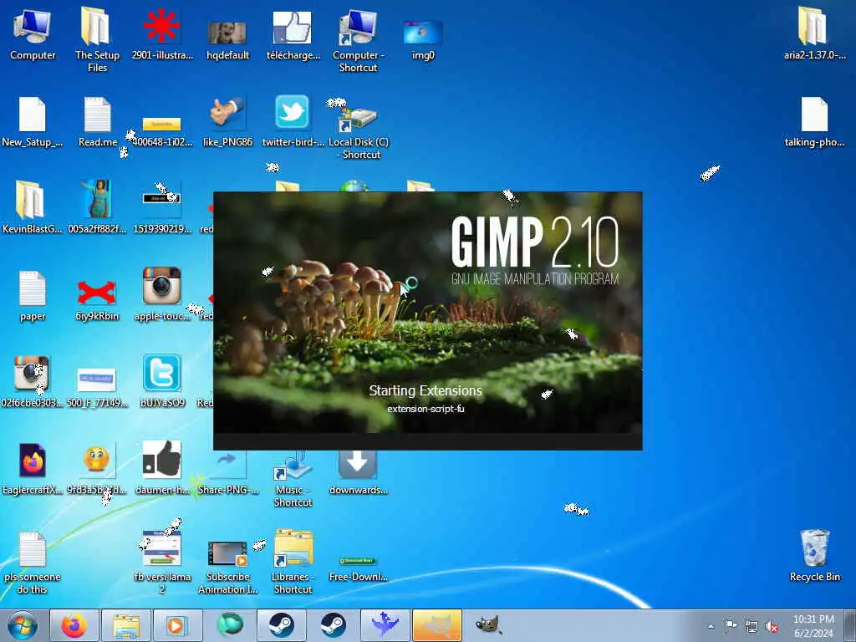Select the paper file icon
The image size is (856, 642).
33,295
